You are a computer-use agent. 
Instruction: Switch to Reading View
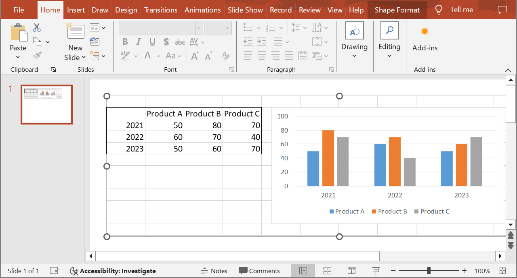pos(351,271)
